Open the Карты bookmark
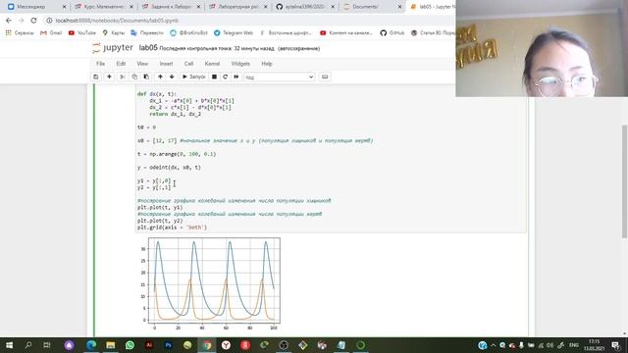Image resolution: width=628 pixels, height=353 pixels. [114, 32]
